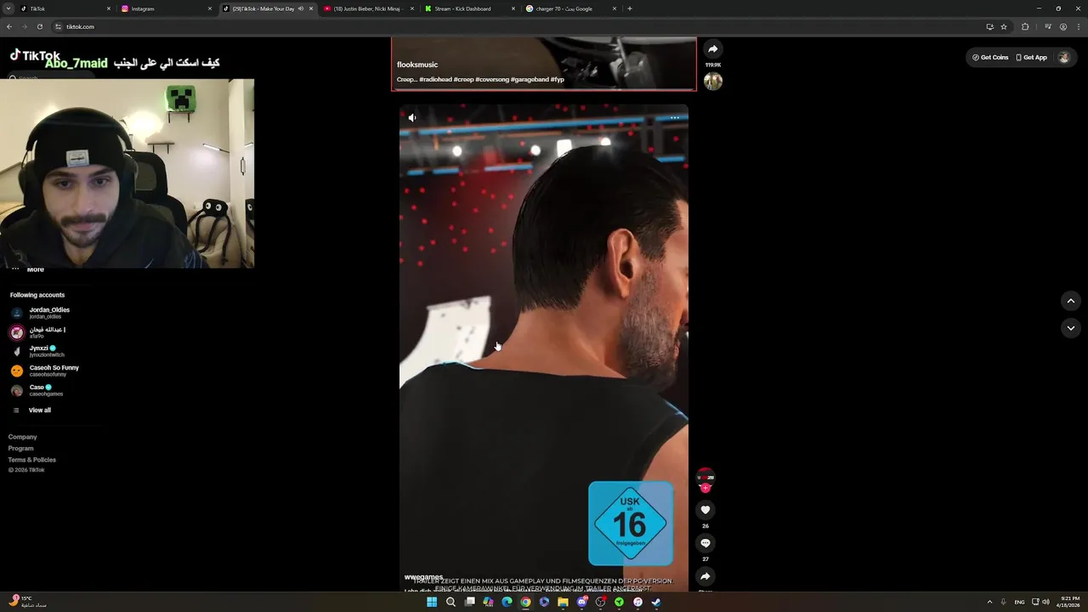Open the volume control in system tray

tap(1045, 602)
